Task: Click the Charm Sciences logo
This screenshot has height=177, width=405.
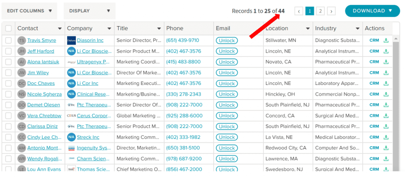Action: coord(71,159)
